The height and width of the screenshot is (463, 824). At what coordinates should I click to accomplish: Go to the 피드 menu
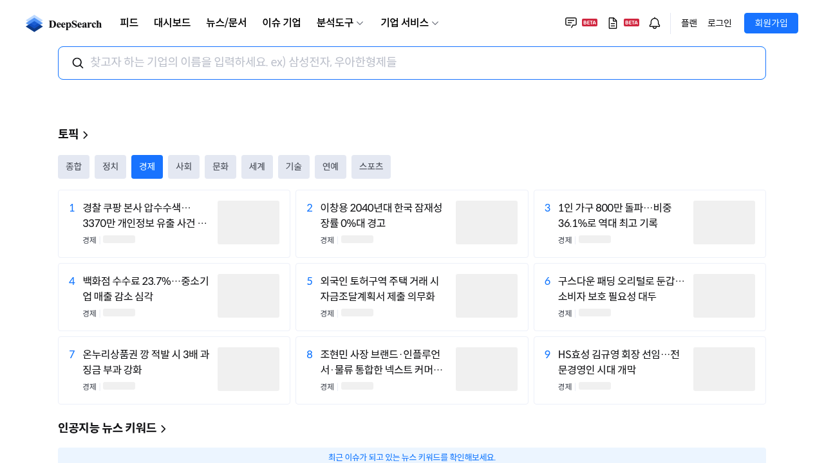pos(129,23)
